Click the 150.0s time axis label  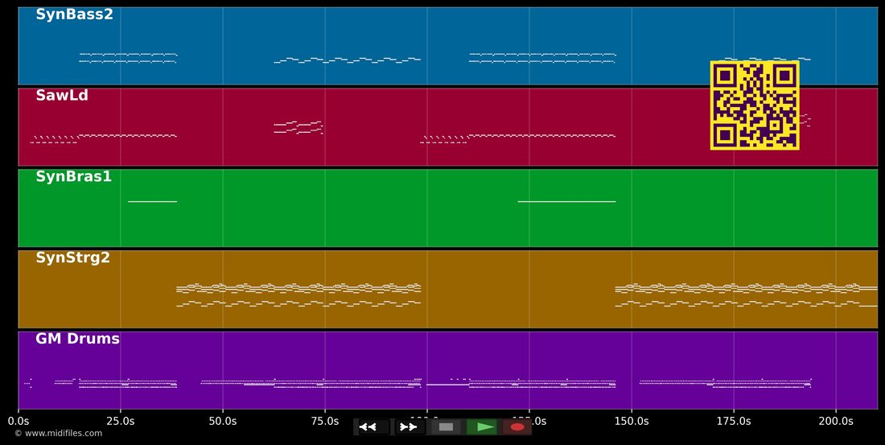coord(632,422)
